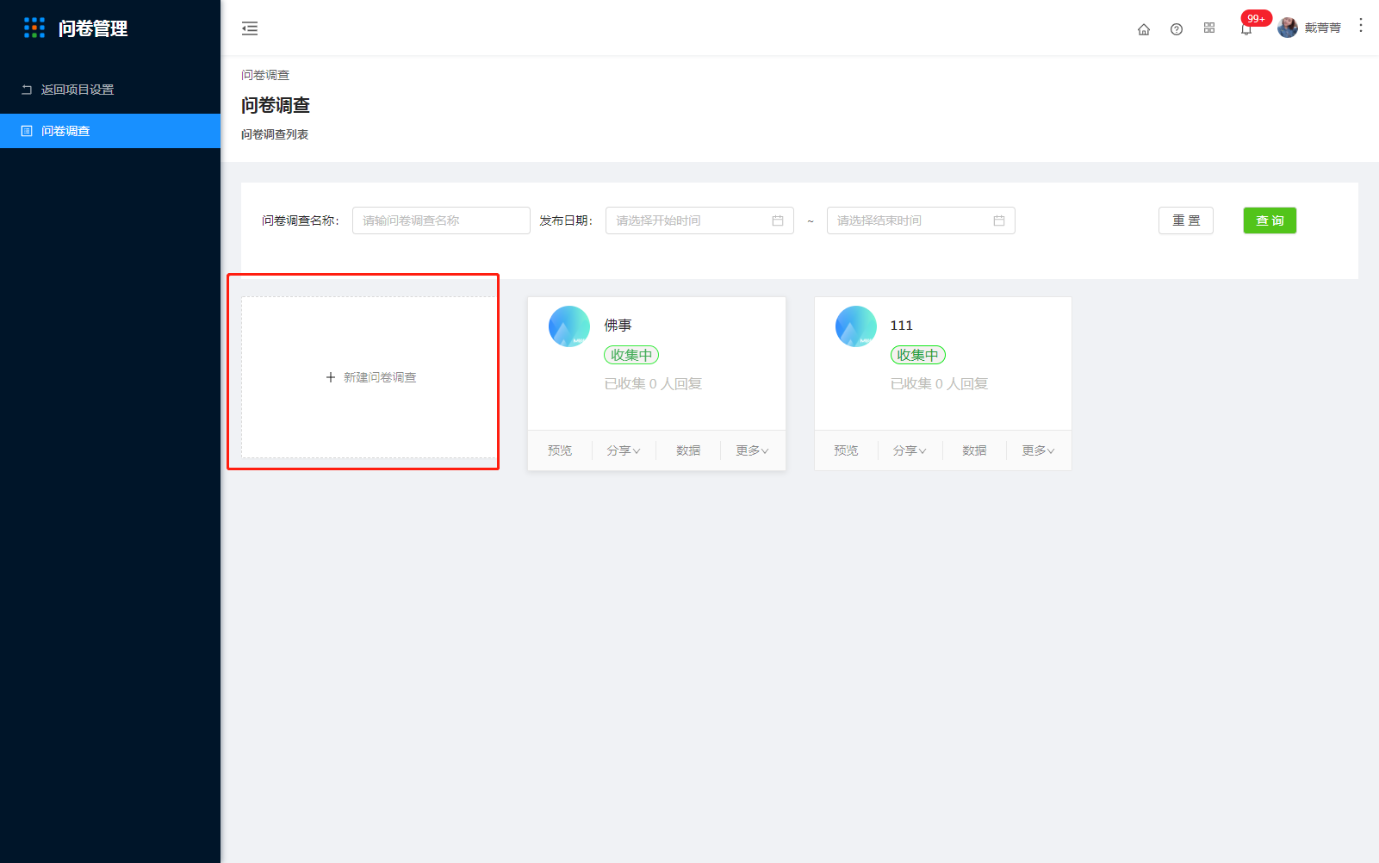Click the 佛事 survey title
This screenshot has height=863, width=1379.
click(618, 325)
